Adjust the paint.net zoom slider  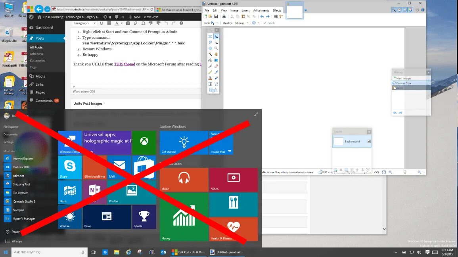(x=405, y=172)
